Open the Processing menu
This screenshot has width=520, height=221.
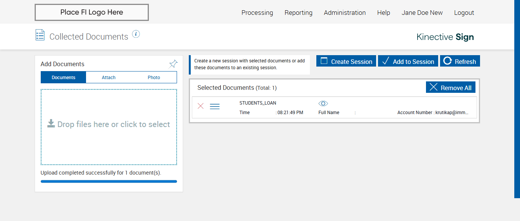pos(257,13)
